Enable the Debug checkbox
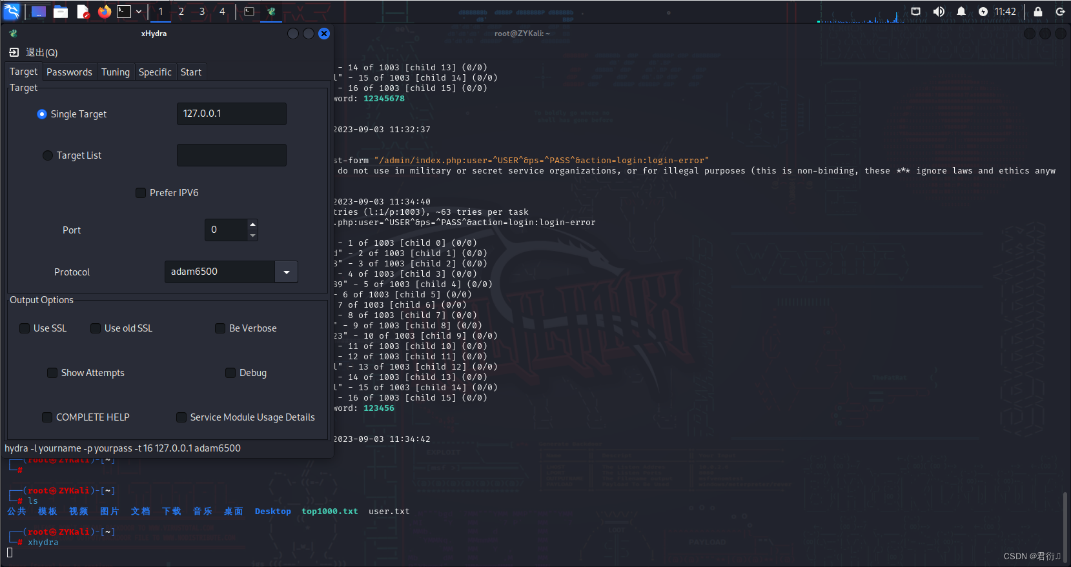1071x567 pixels. pos(230,373)
